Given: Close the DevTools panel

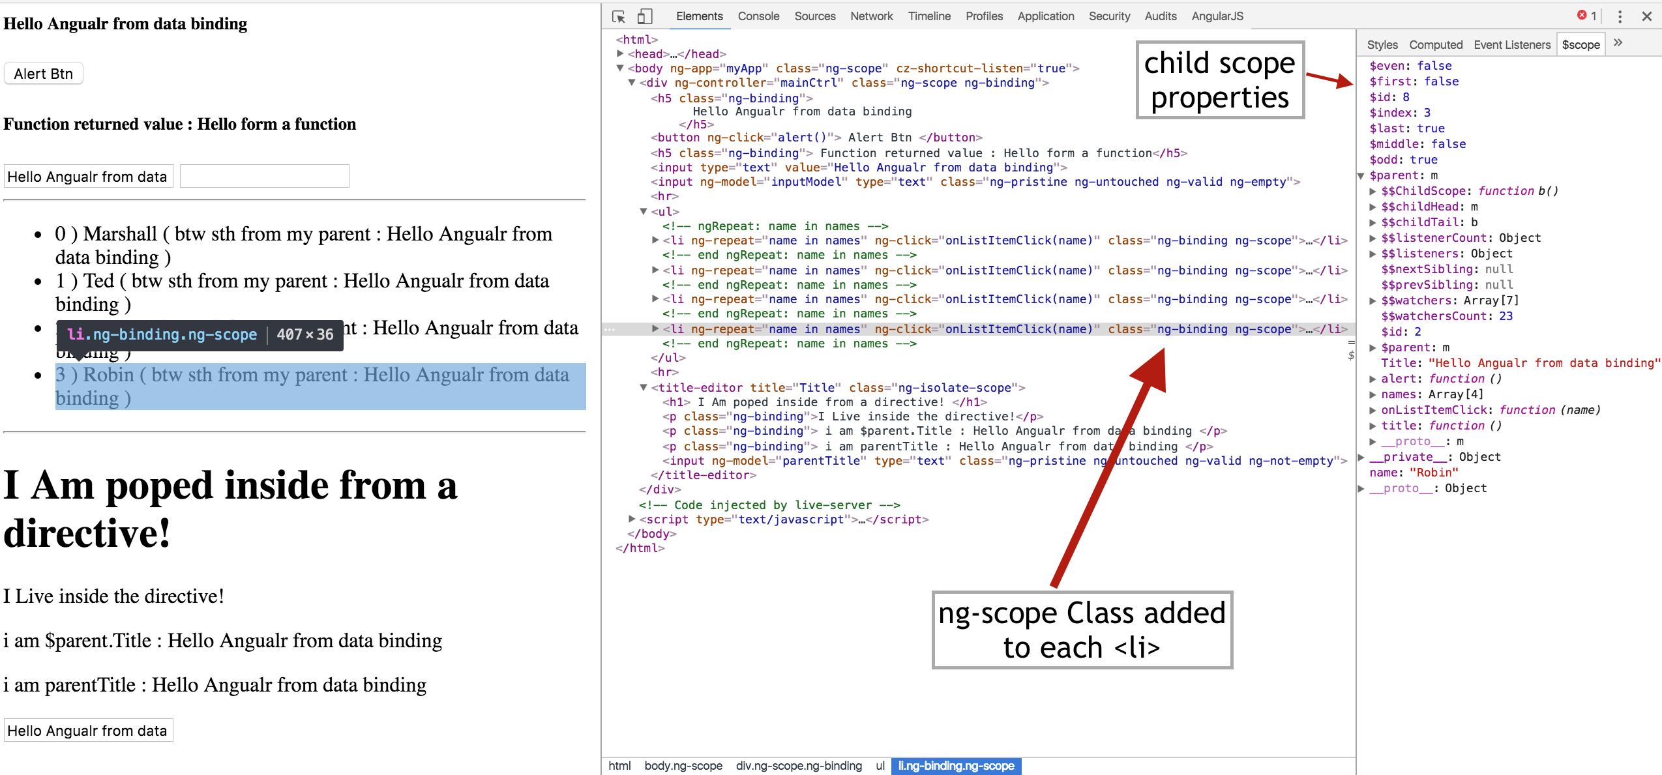Looking at the screenshot, I should click(1647, 16).
